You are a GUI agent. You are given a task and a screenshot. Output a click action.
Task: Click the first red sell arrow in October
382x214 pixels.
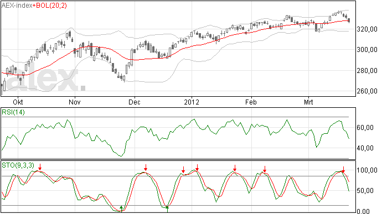(40, 167)
